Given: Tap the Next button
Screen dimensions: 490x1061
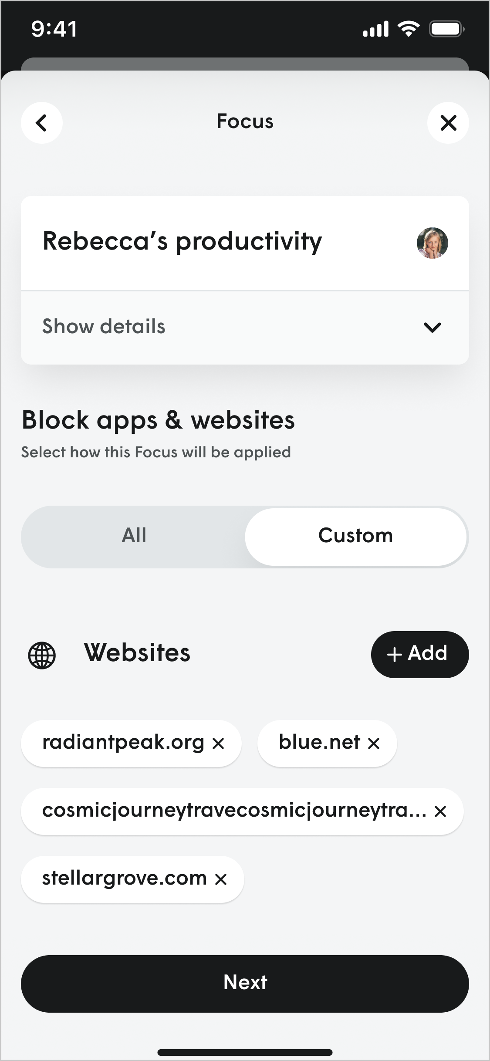Looking at the screenshot, I should pos(245,983).
